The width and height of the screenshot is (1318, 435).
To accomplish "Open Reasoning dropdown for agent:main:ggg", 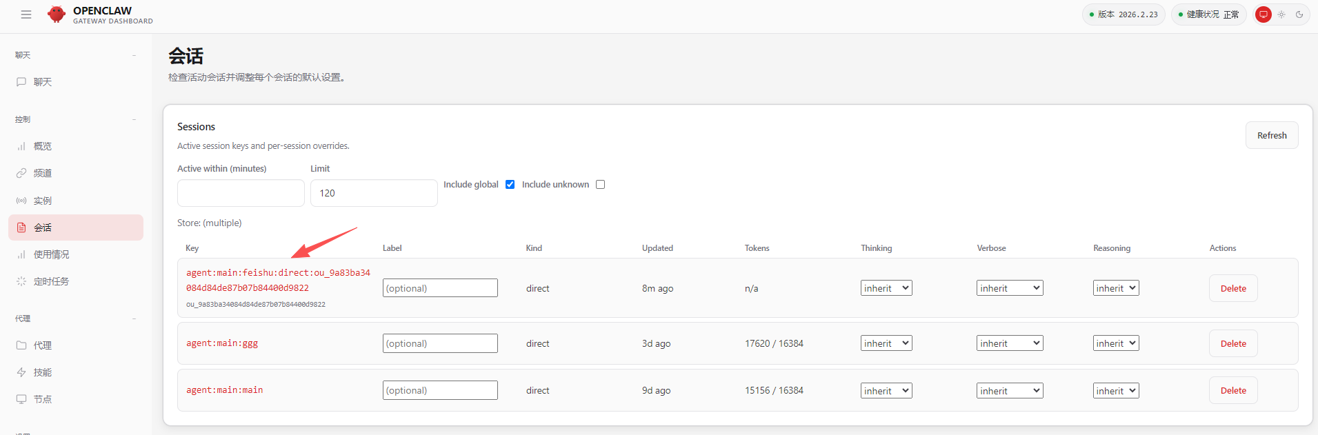I will point(1116,343).
